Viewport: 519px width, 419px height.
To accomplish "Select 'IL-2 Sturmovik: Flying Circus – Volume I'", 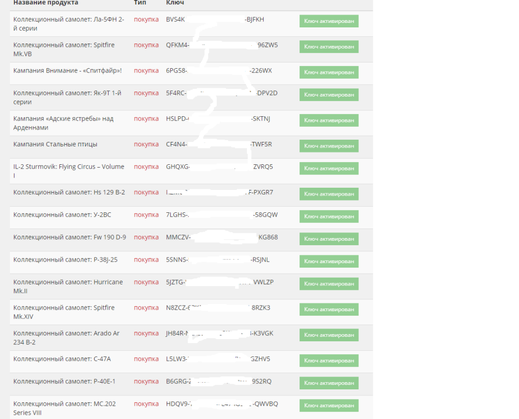I will click(69, 171).
